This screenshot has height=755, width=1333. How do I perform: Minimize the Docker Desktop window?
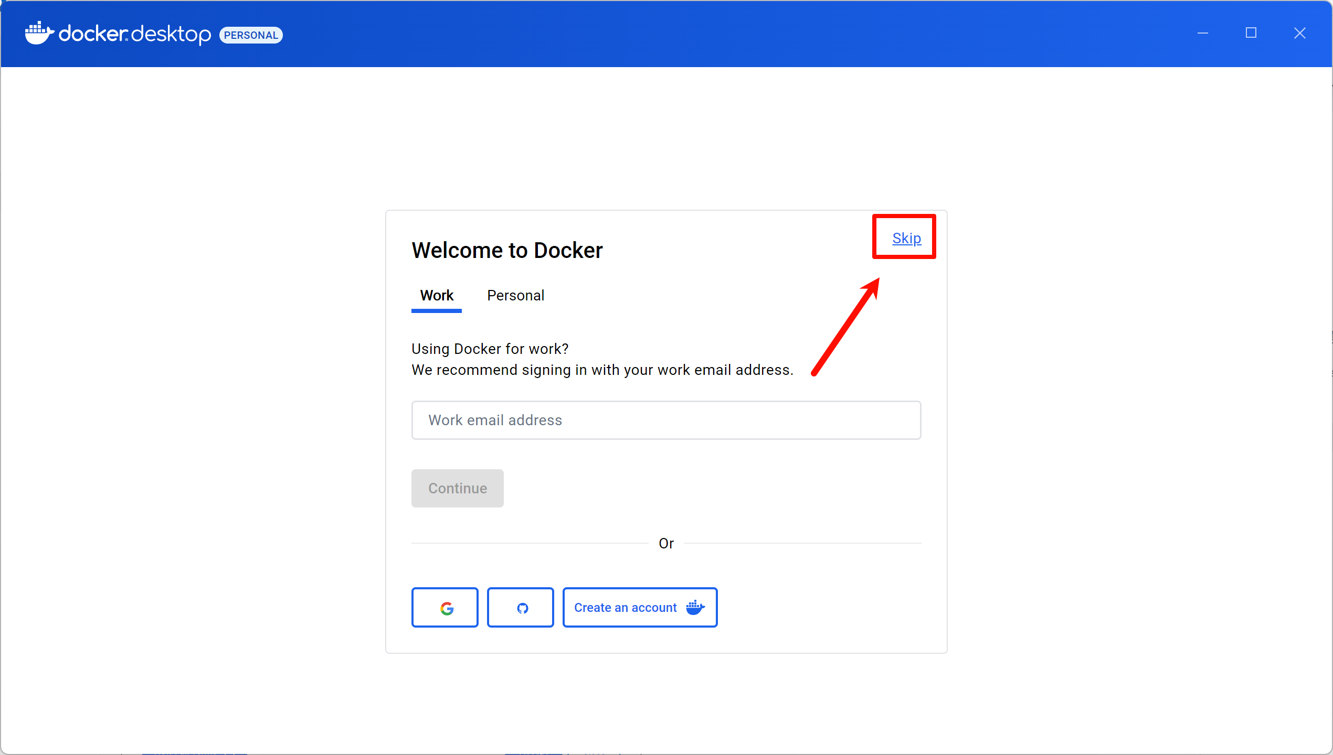click(x=1202, y=34)
